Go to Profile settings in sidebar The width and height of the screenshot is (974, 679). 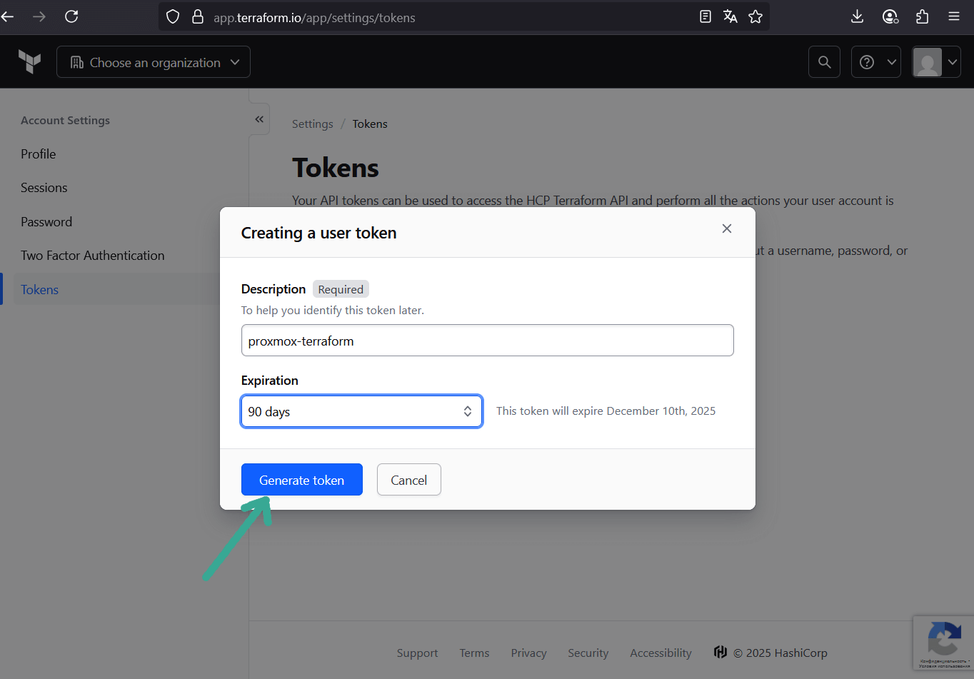pos(39,154)
